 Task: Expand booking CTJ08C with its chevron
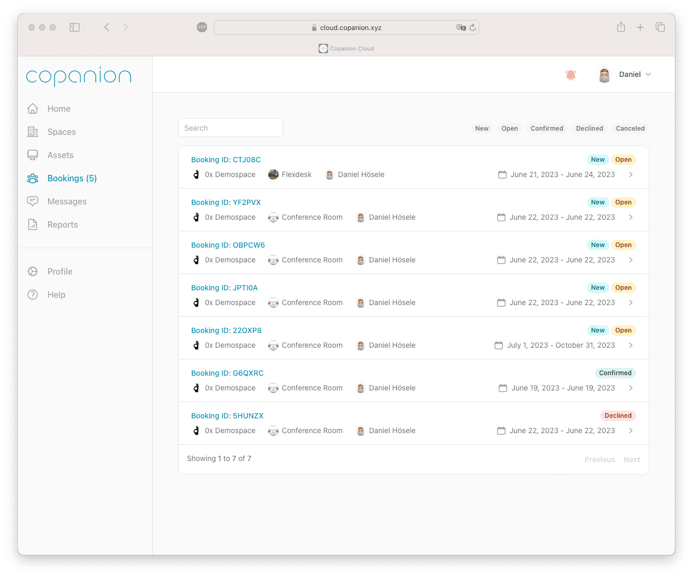coord(631,174)
